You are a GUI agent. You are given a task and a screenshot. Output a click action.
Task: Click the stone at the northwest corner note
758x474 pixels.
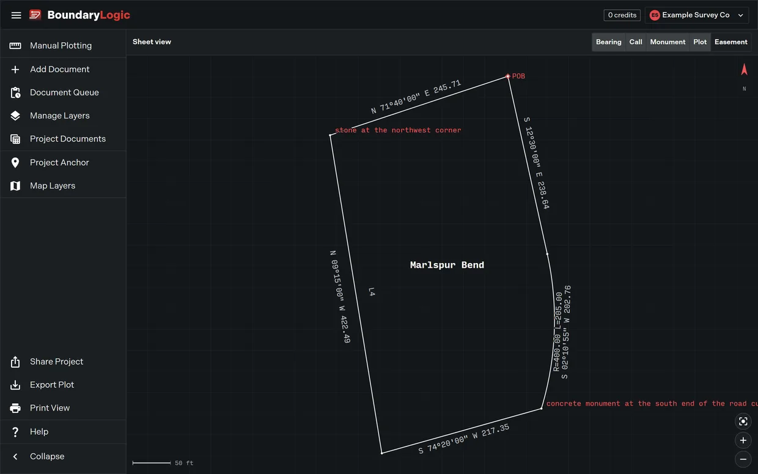point(398,130)
